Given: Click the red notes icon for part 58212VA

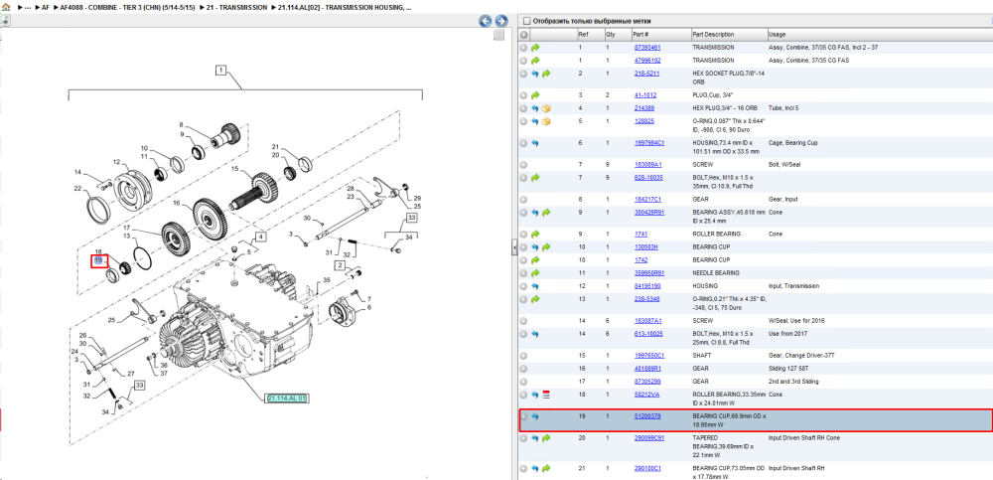Looking at the screenshot, I should [546, 395].
